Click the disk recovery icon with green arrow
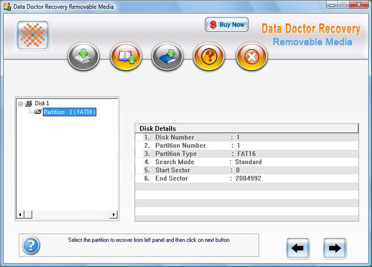This screenshot has height=267, width=372. click(83, 56)
